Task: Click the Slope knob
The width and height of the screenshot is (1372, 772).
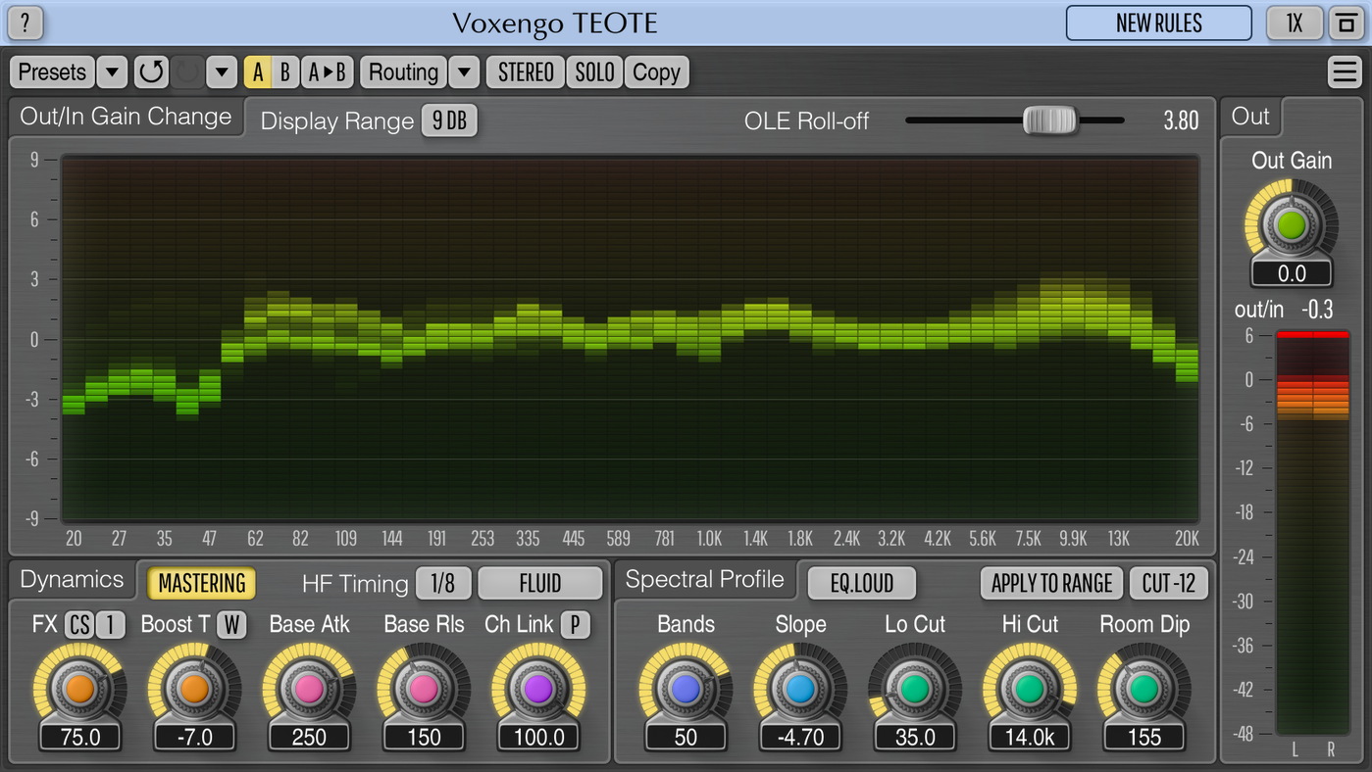Action: (800, 689)
